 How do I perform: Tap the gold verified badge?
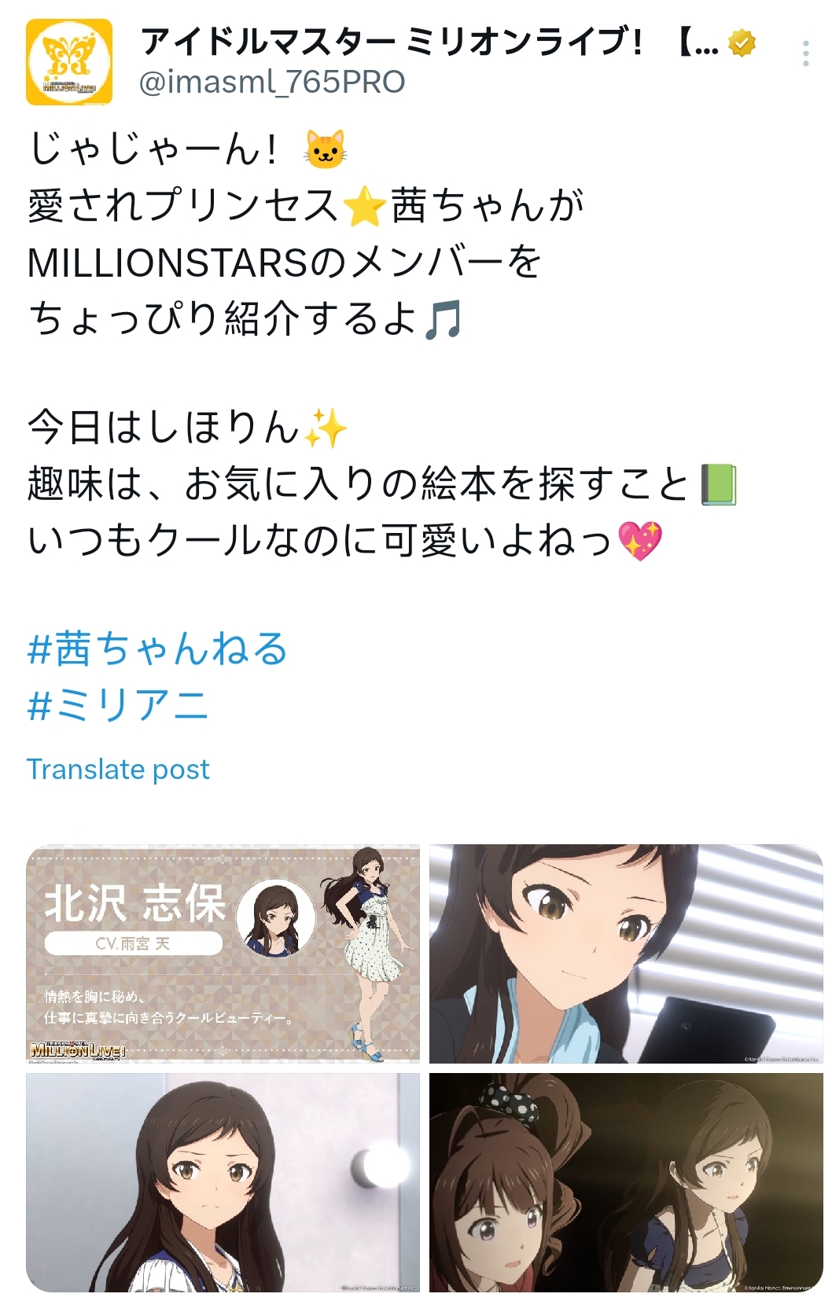click(x=742, y=42)
